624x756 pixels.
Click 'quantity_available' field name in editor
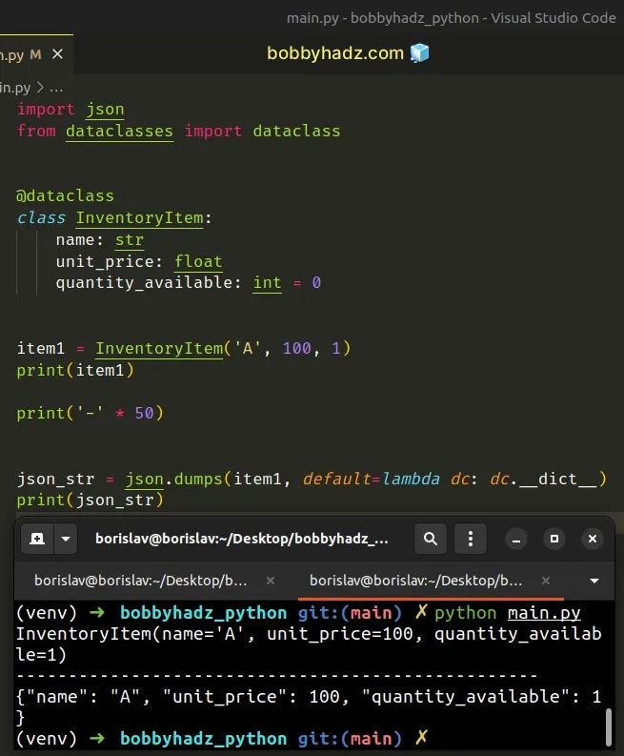coord(145,283)
